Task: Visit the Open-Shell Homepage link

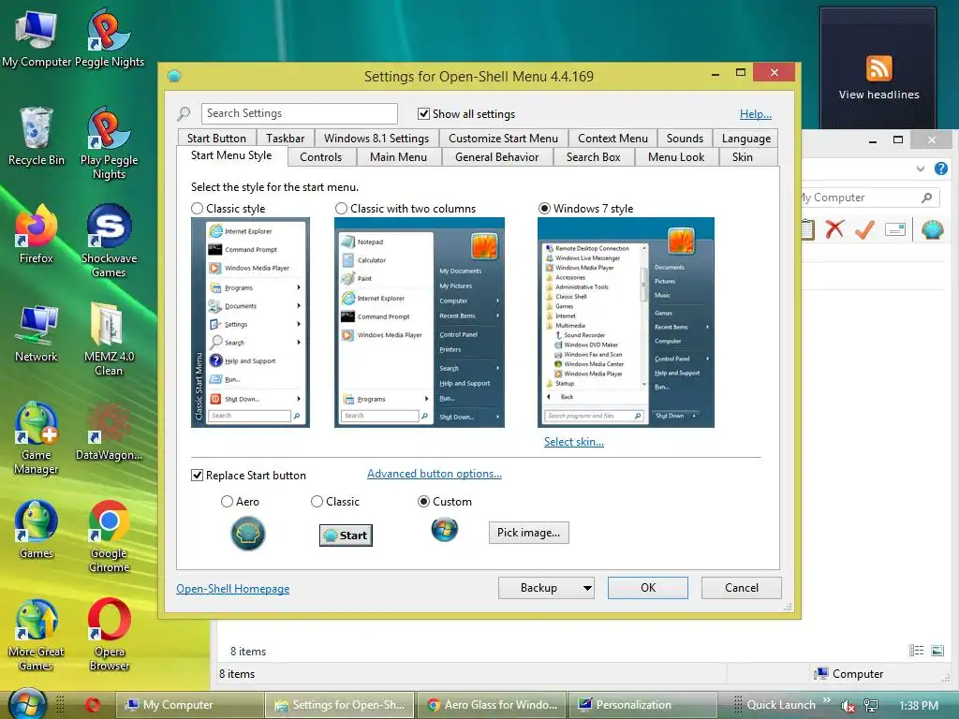Action: coord(233,588)
